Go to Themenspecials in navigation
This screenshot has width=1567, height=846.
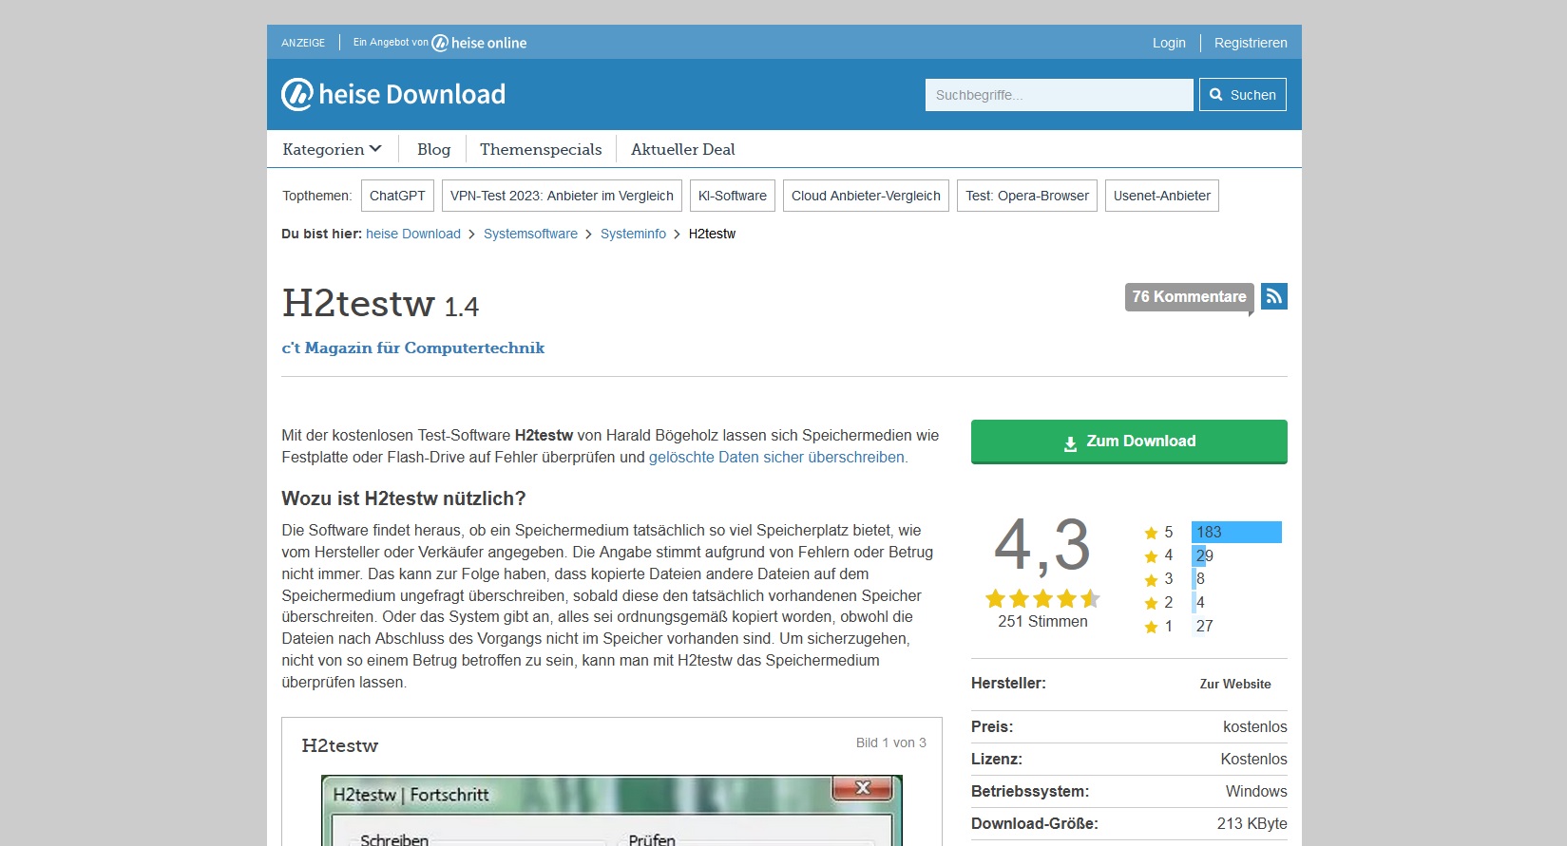[x=541, y=149]
